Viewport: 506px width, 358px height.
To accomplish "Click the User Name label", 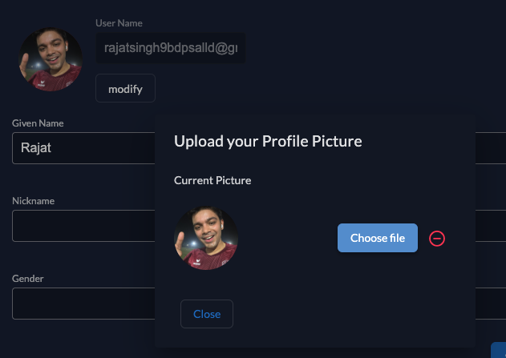I will point(119,23).
